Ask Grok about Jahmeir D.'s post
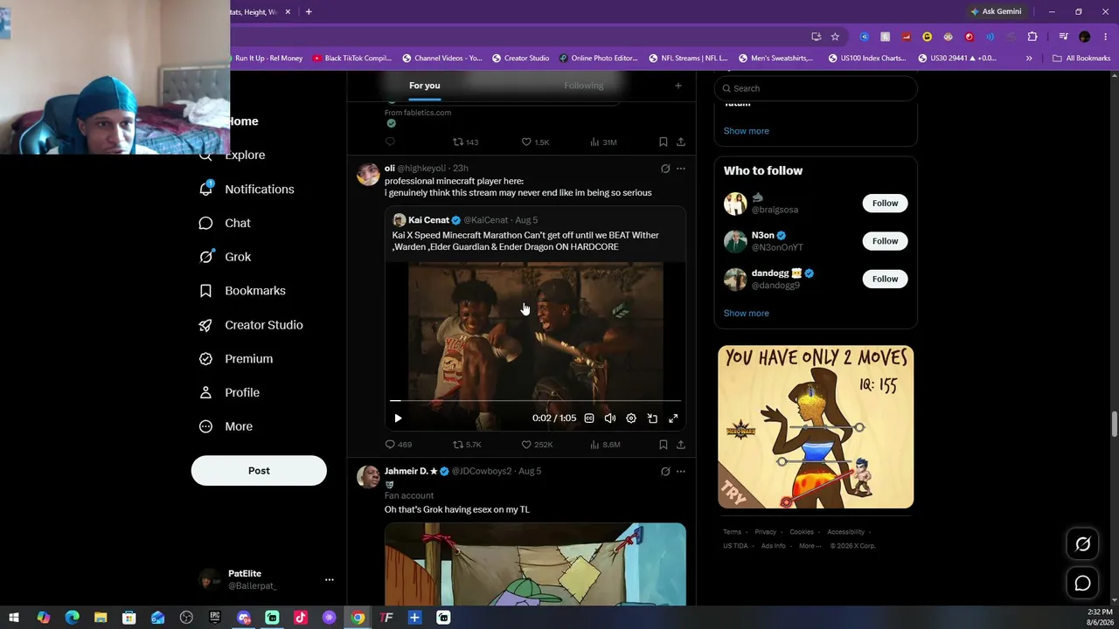This screenshot has width=1119, height=629. click(665, 472)
